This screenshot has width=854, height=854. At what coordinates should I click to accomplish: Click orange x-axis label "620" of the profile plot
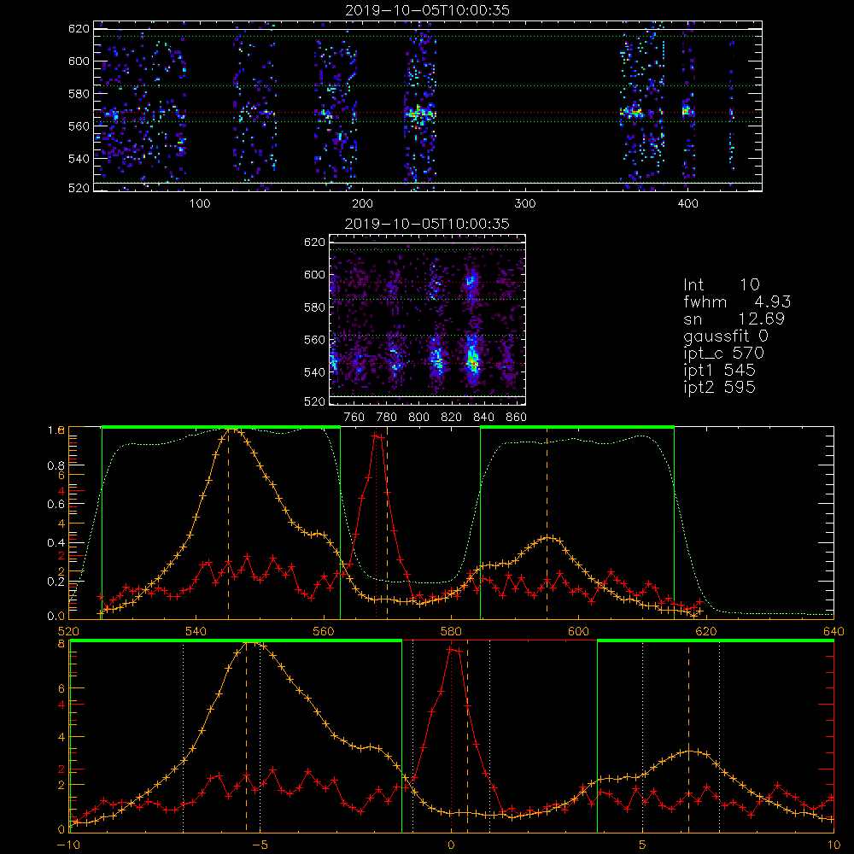coord(706,631)
